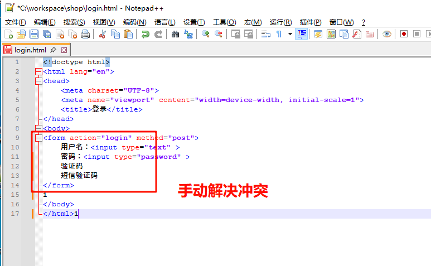The width and height of the screenshot is (431, 266).
Task: Print the document using printer icon
Action: (x=85, y=35)
